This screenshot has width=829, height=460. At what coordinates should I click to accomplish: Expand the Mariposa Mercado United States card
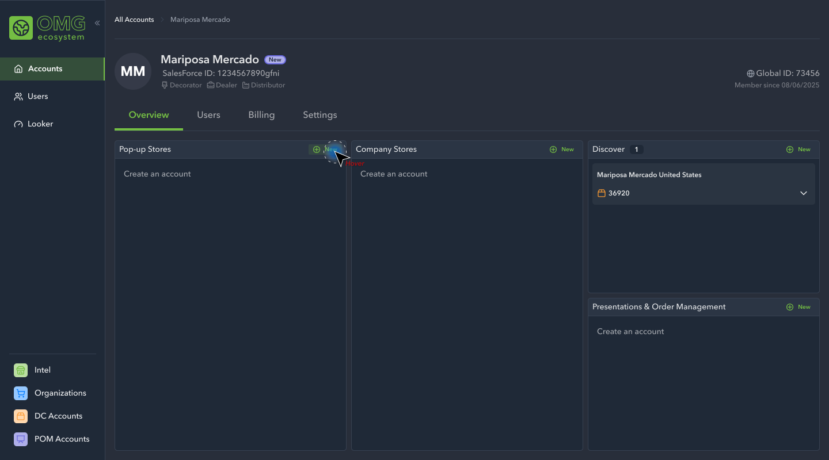[x=804, y=193]
